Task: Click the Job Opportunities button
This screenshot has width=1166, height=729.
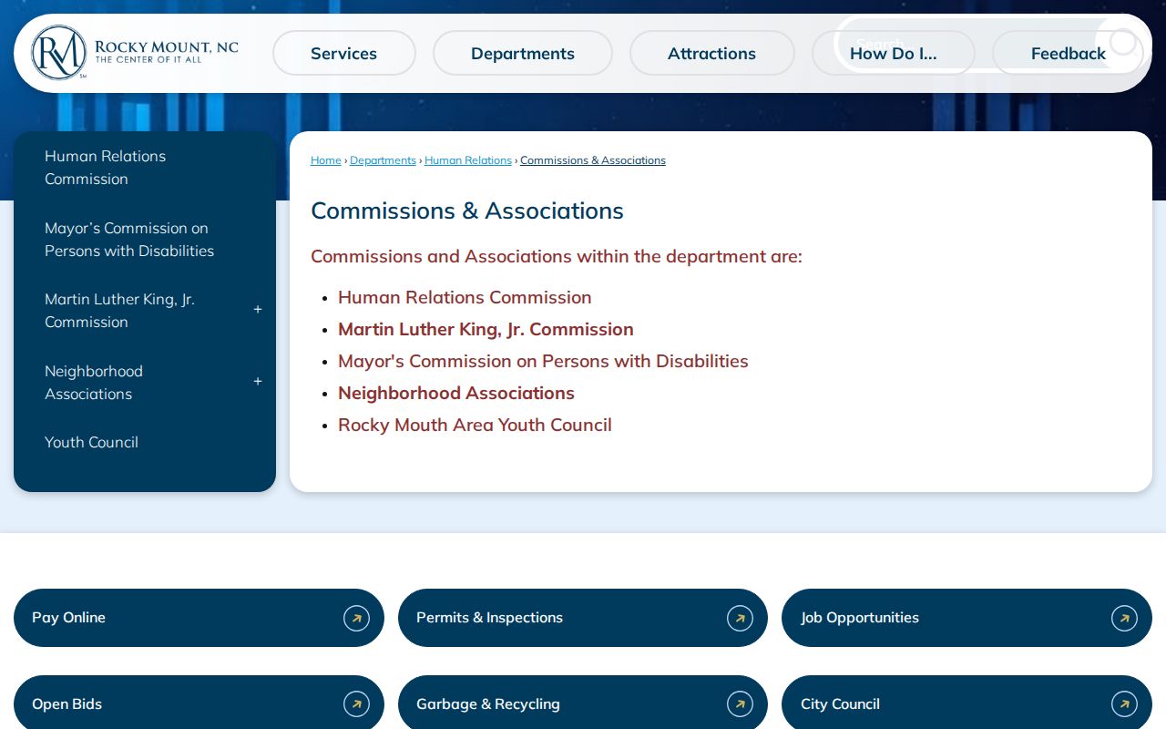Action: click(x=967, y=618)
